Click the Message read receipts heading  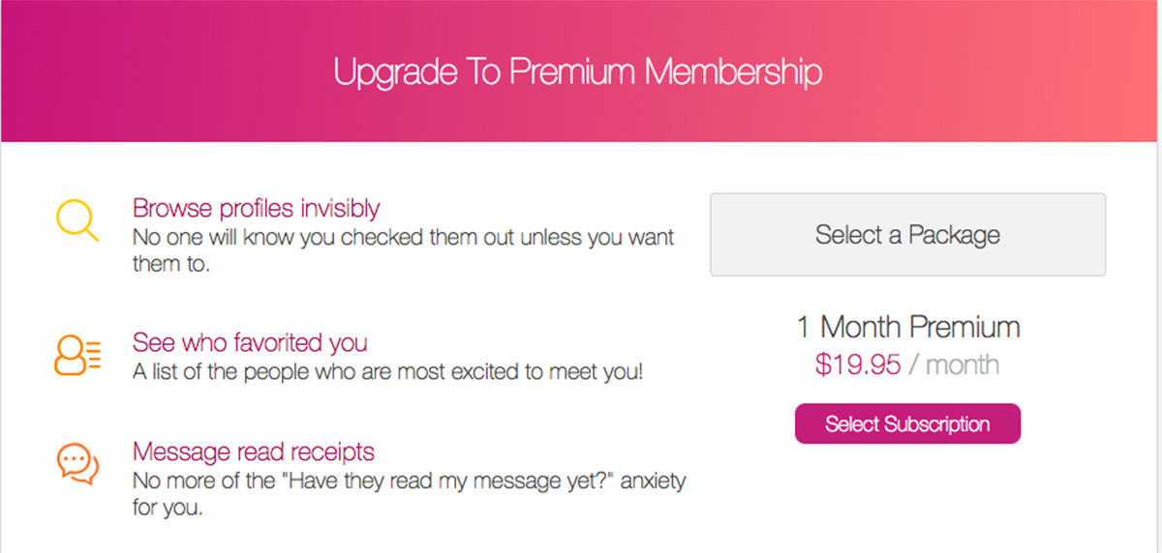point(253,451)
